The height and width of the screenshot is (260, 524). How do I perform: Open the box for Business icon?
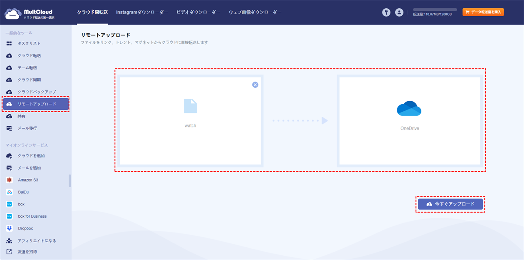[x=9, y=216]
